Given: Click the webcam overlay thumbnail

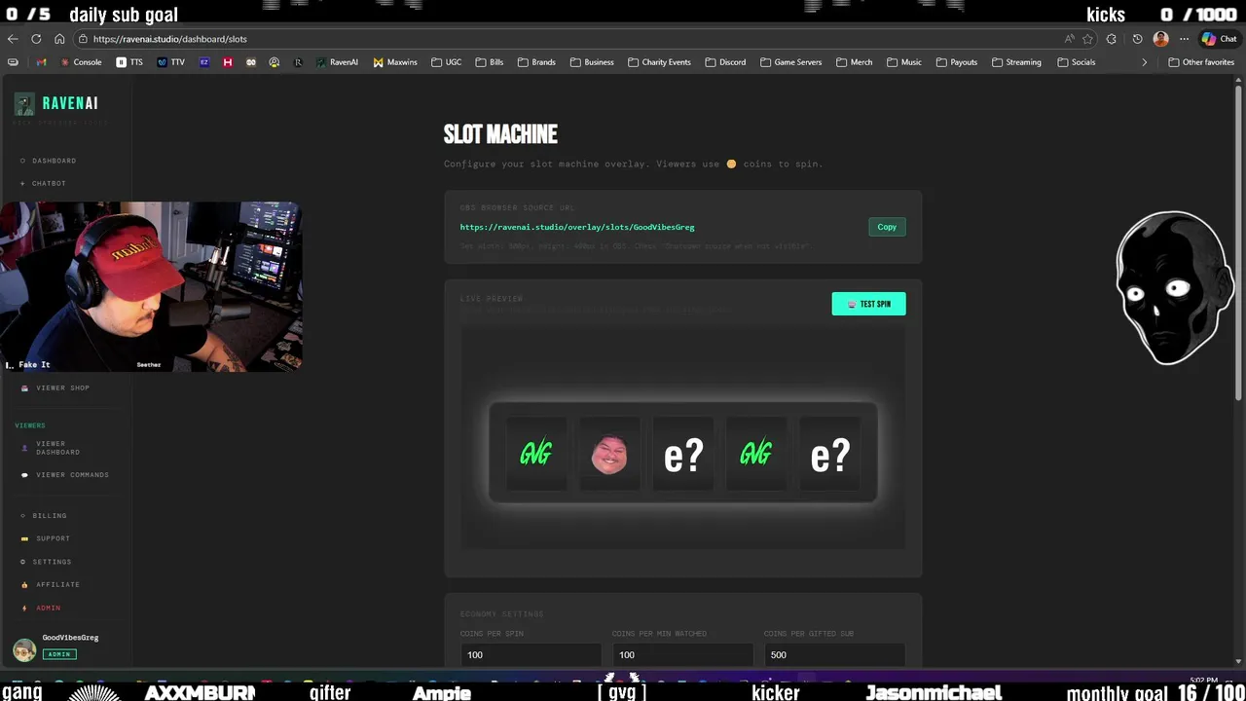Looking at the screenshot, I should pyautogui.click(x=151, y=287).
